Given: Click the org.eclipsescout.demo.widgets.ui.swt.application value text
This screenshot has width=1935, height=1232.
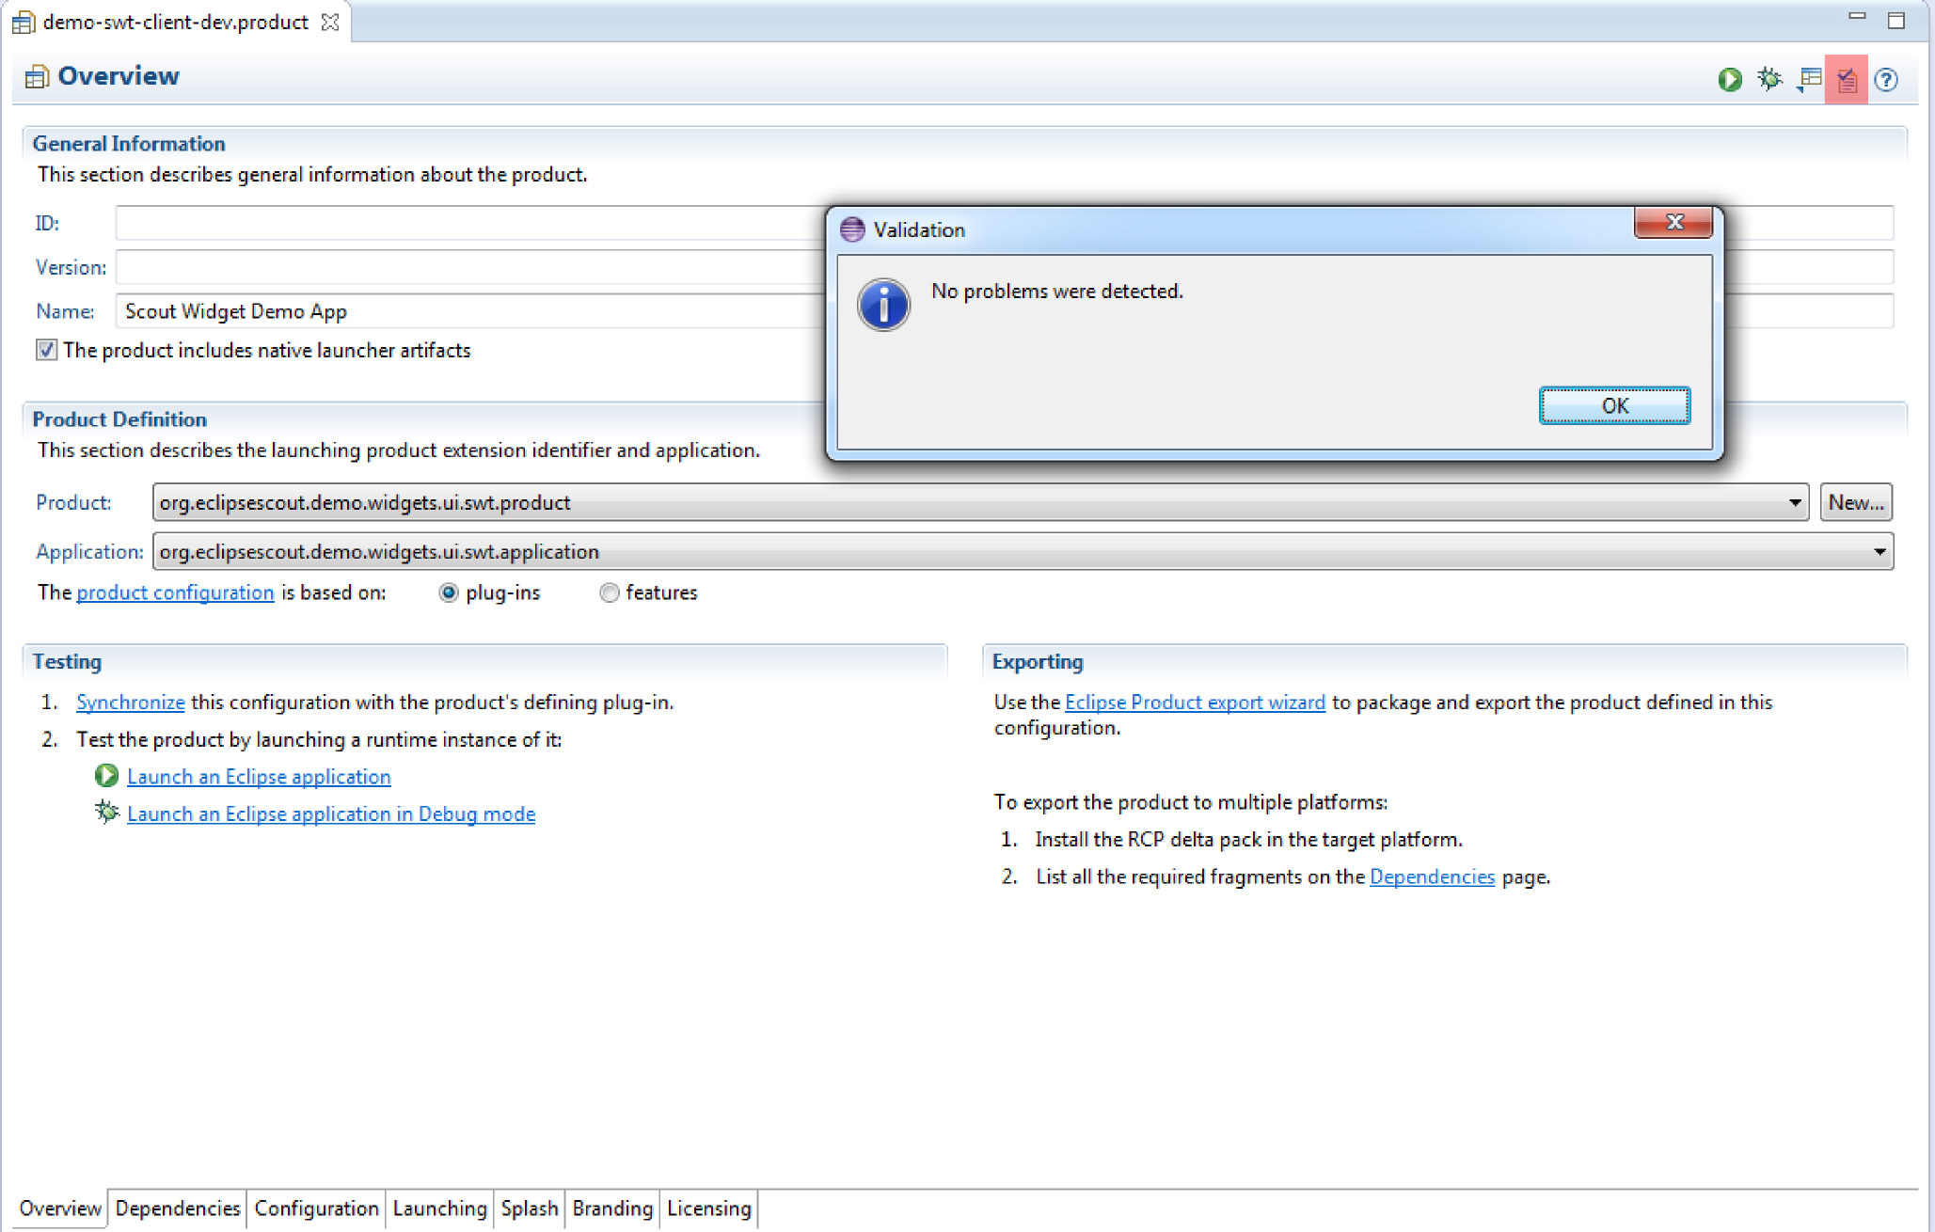Looking at the screenshot, I should [379, 551].
